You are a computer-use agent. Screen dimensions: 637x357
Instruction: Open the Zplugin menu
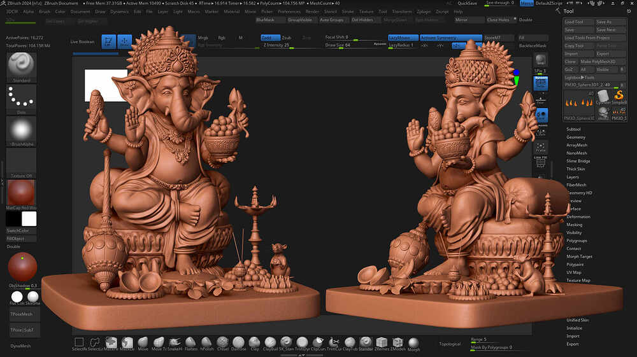coord(424,11)
